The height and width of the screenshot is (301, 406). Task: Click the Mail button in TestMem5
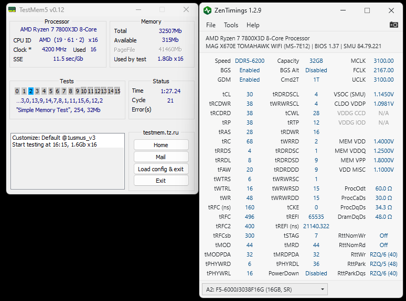pyautogui.click(x=161, y=157)
